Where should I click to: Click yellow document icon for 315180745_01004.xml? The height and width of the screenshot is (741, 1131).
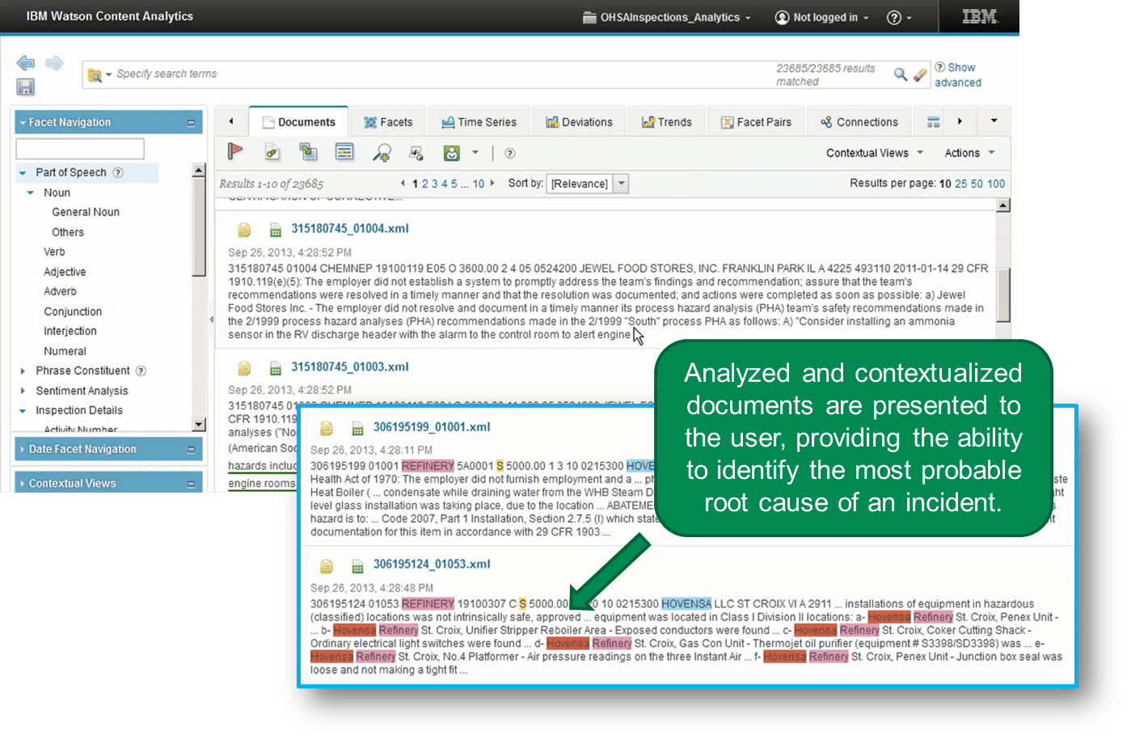(x=244, y=230)
